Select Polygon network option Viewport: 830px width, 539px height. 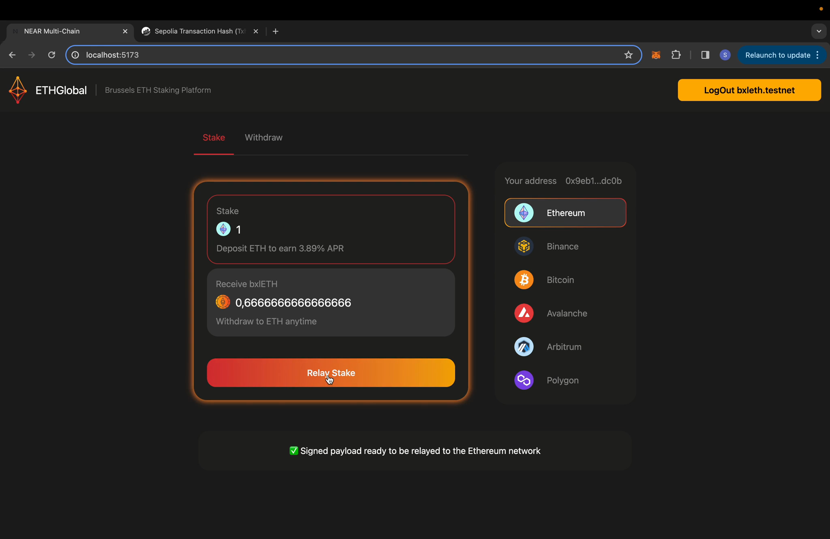[565, 380]
